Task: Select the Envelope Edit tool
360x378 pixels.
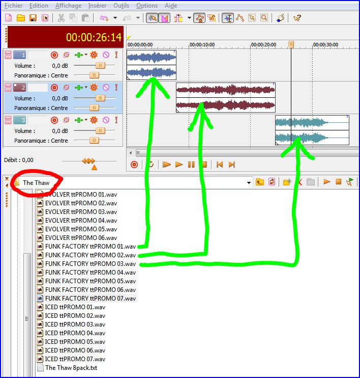Action: tap(240, 18)
